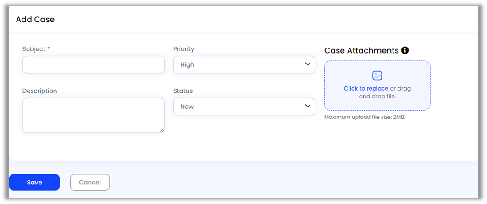Click the info icon beside Case Attachments
Viewport: 487px width, 204px height.
[405, 50]
